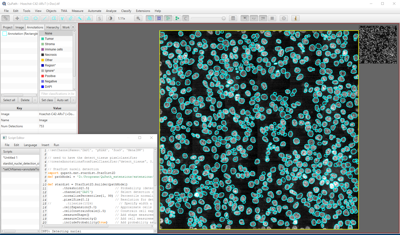Open the Analyze menu
Viewport: 400px width, 235px height.
click(111, 11)
